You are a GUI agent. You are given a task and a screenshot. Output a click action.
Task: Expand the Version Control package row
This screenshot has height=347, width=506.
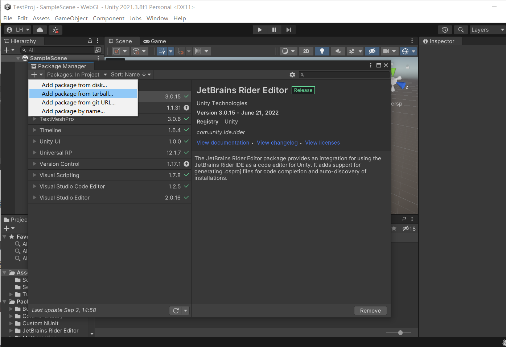pos(34,164)
